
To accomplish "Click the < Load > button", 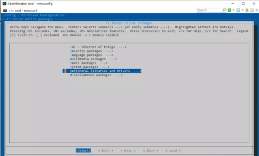I will 173,150.
